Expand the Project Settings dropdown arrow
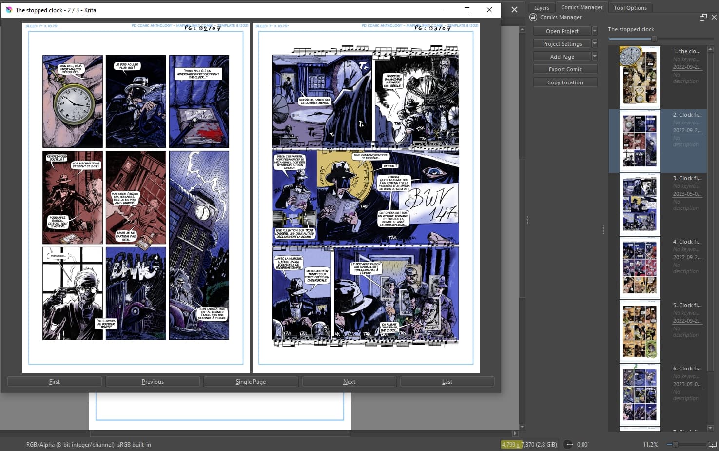Viewport: 719px width, 451px height. (594, 43)
